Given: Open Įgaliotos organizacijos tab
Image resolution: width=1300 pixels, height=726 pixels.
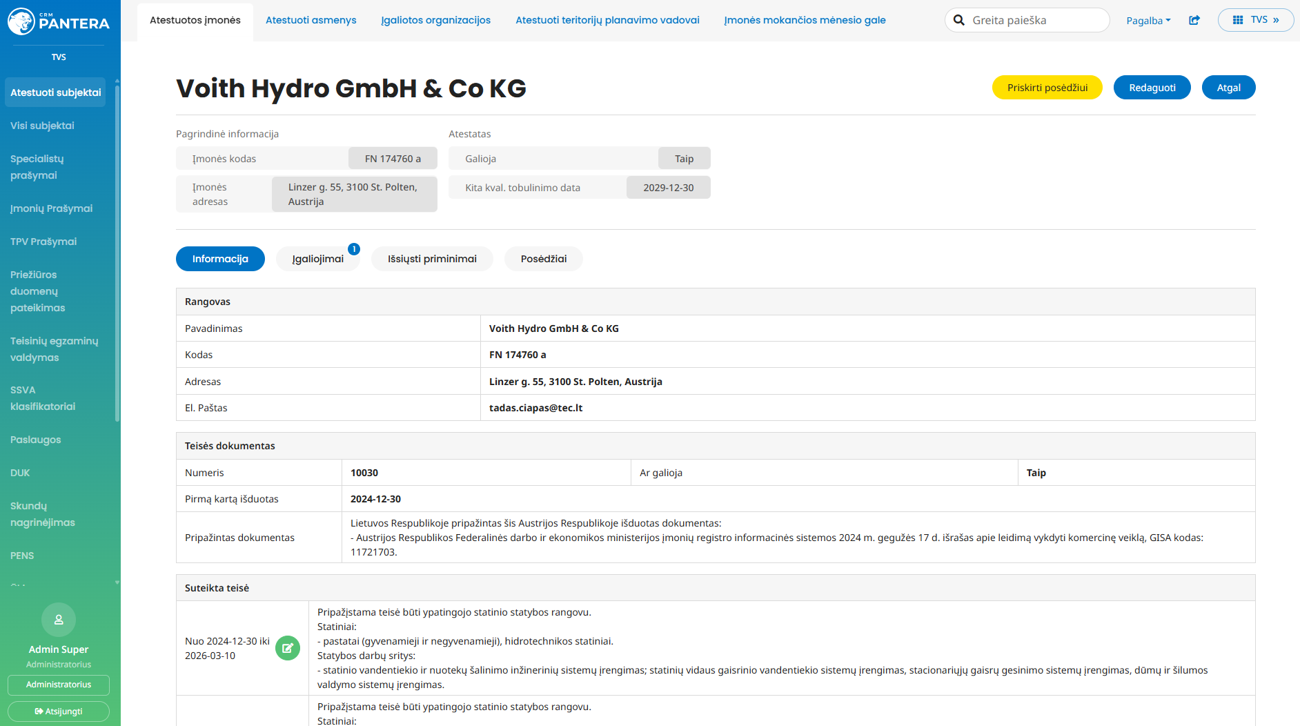Looking at the screenshot, I should point(436,21).
